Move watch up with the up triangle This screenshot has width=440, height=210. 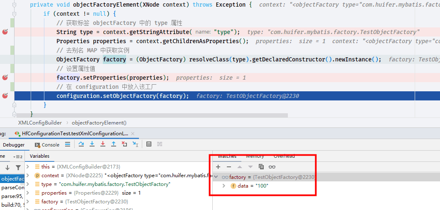coord(239,167)
